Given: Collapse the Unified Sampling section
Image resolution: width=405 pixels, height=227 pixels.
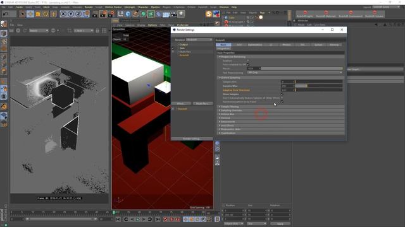Looking at the screenshot, I should click(x=220, y=78).
